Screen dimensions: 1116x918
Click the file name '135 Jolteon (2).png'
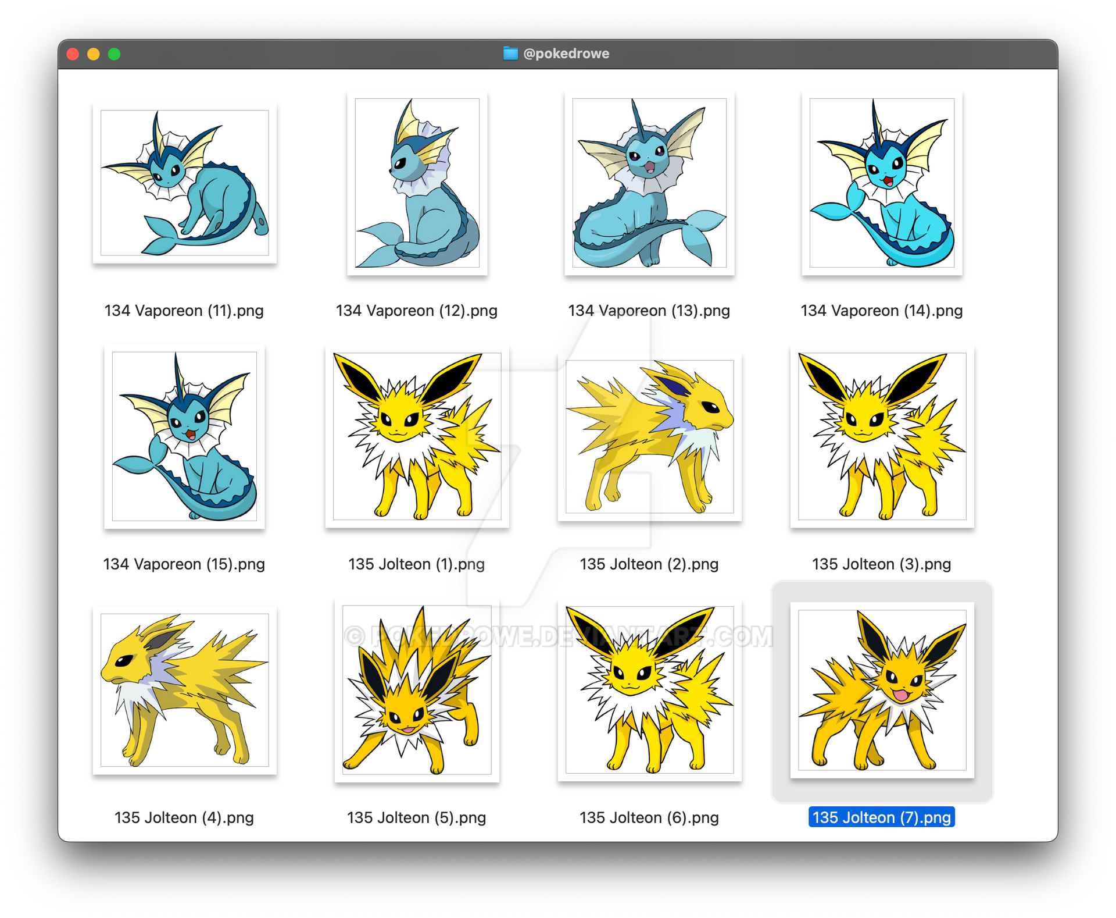pos(649,564)
